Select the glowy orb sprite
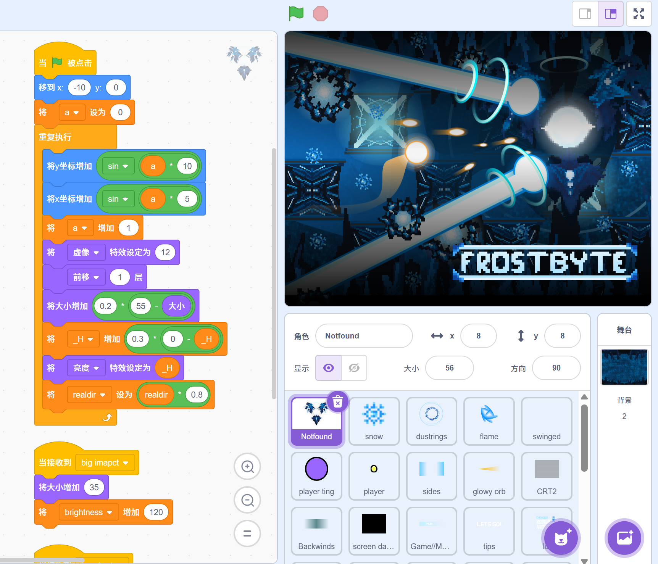Screen dimensions: 658x564 [489, 476]
